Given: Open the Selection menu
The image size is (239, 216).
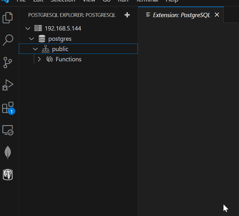Looking at the screenshot, I should [x=63, y=1].
